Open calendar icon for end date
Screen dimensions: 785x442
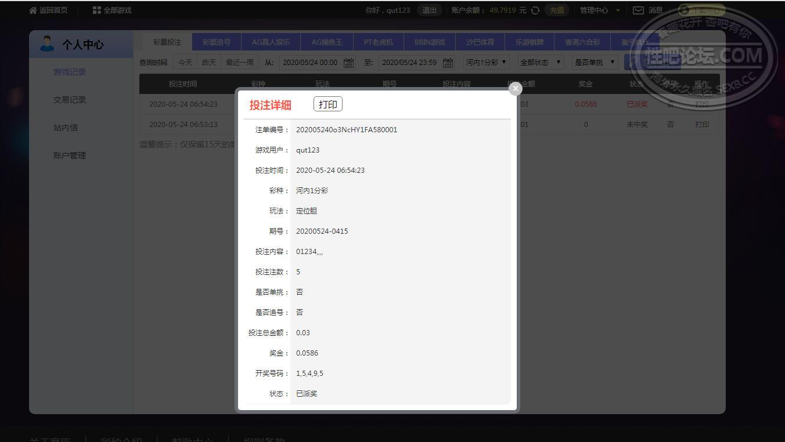pos(448,63)
